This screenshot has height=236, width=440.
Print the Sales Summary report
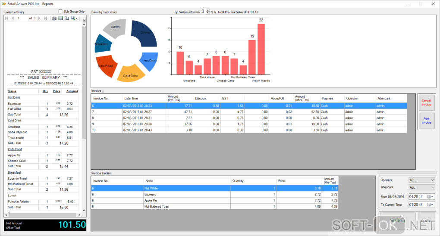coord(54,18)
